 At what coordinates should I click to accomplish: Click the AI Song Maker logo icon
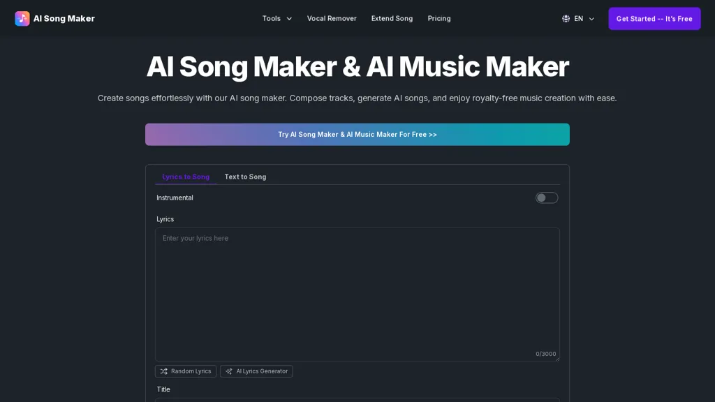click(22, 19)
